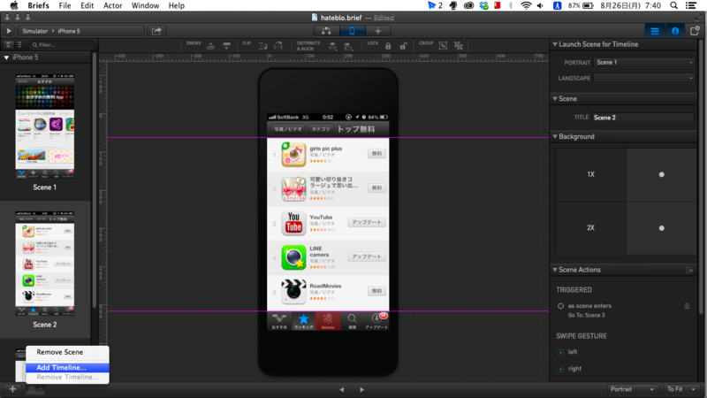Open the 'To Fit' zoom dropdown
The height and width of the screenshot is (398, 707).
click(x=680, y=389)
